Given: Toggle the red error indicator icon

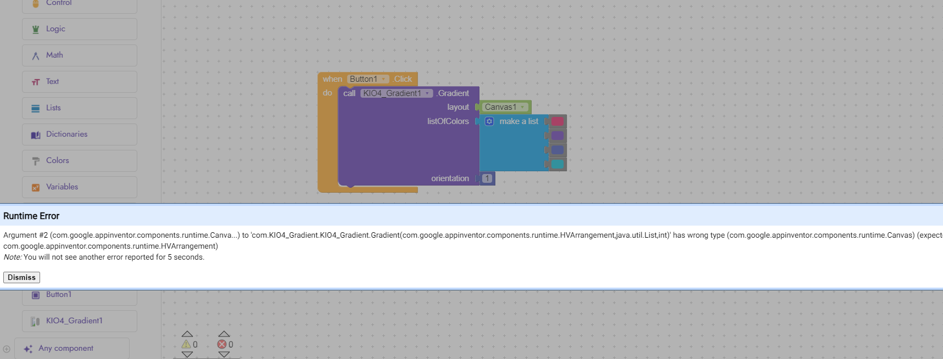Looking at the screenshot, I should tap(222, 344).
